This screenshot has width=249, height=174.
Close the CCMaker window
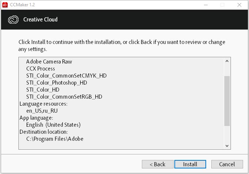239,5
